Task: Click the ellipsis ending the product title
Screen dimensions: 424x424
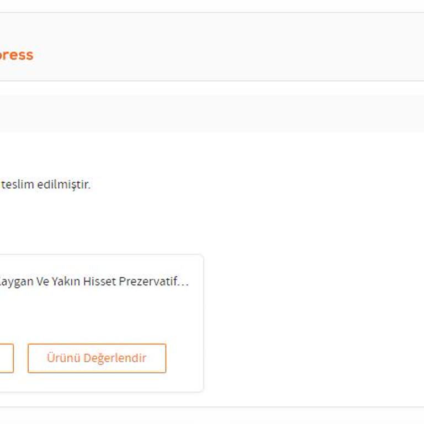Action: click(x=185, y=283)
